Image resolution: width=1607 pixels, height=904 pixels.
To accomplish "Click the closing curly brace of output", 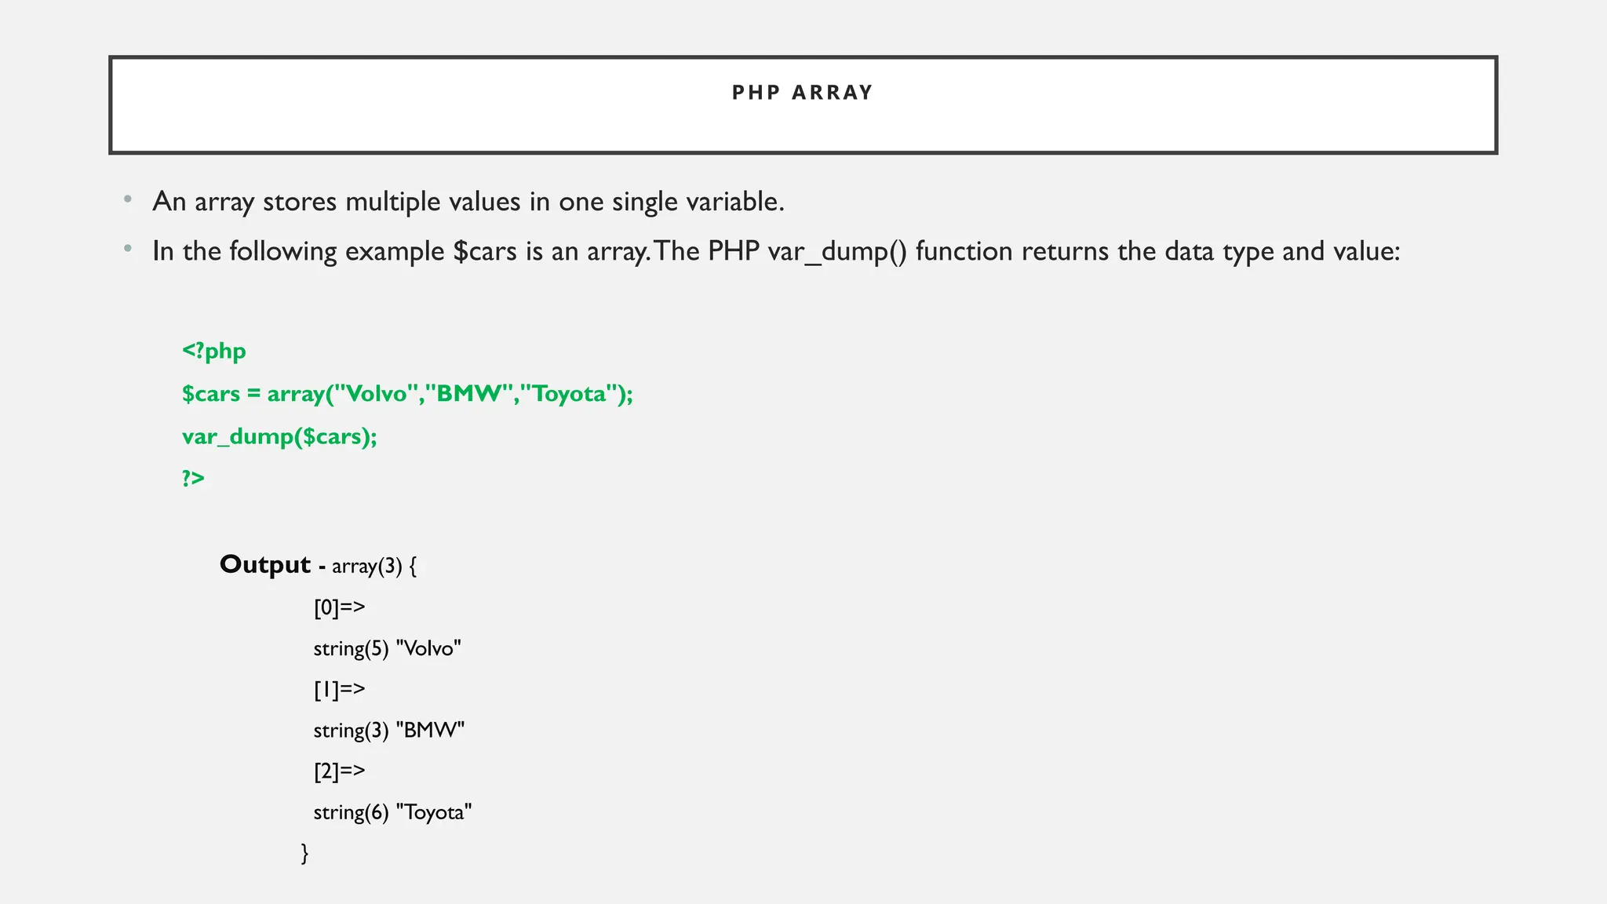I will 304,852.
